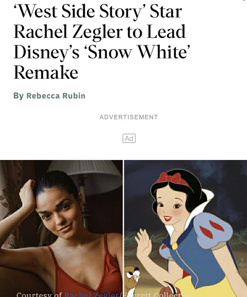
Task: Open the photo of woman in red top
Action: tap(61, 228)
